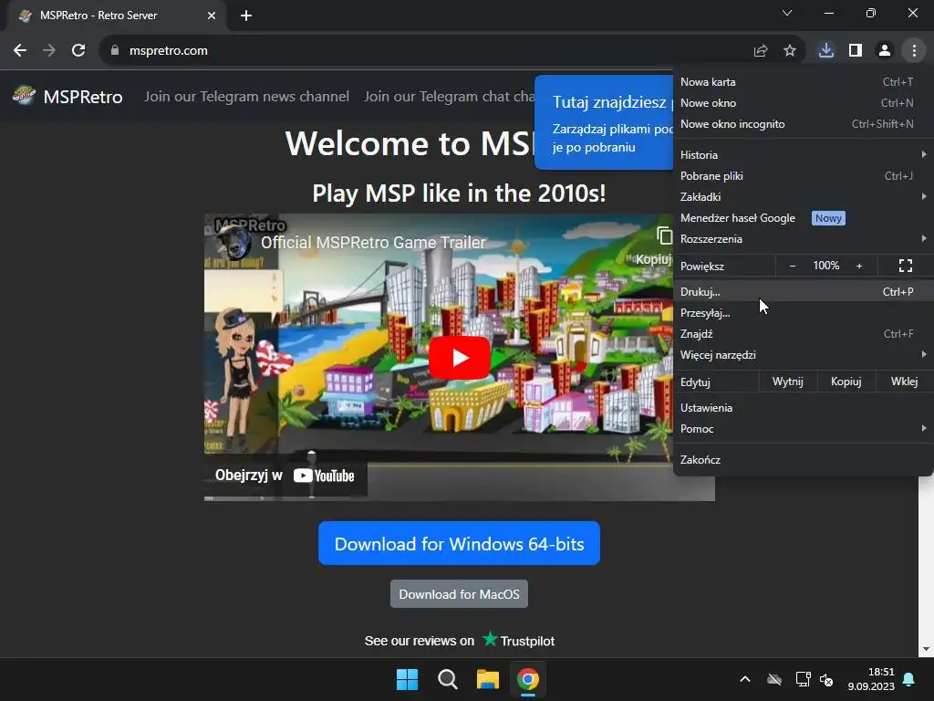Reload the msretro.com page
Screen dimensions: 934x701
[78, 51]
